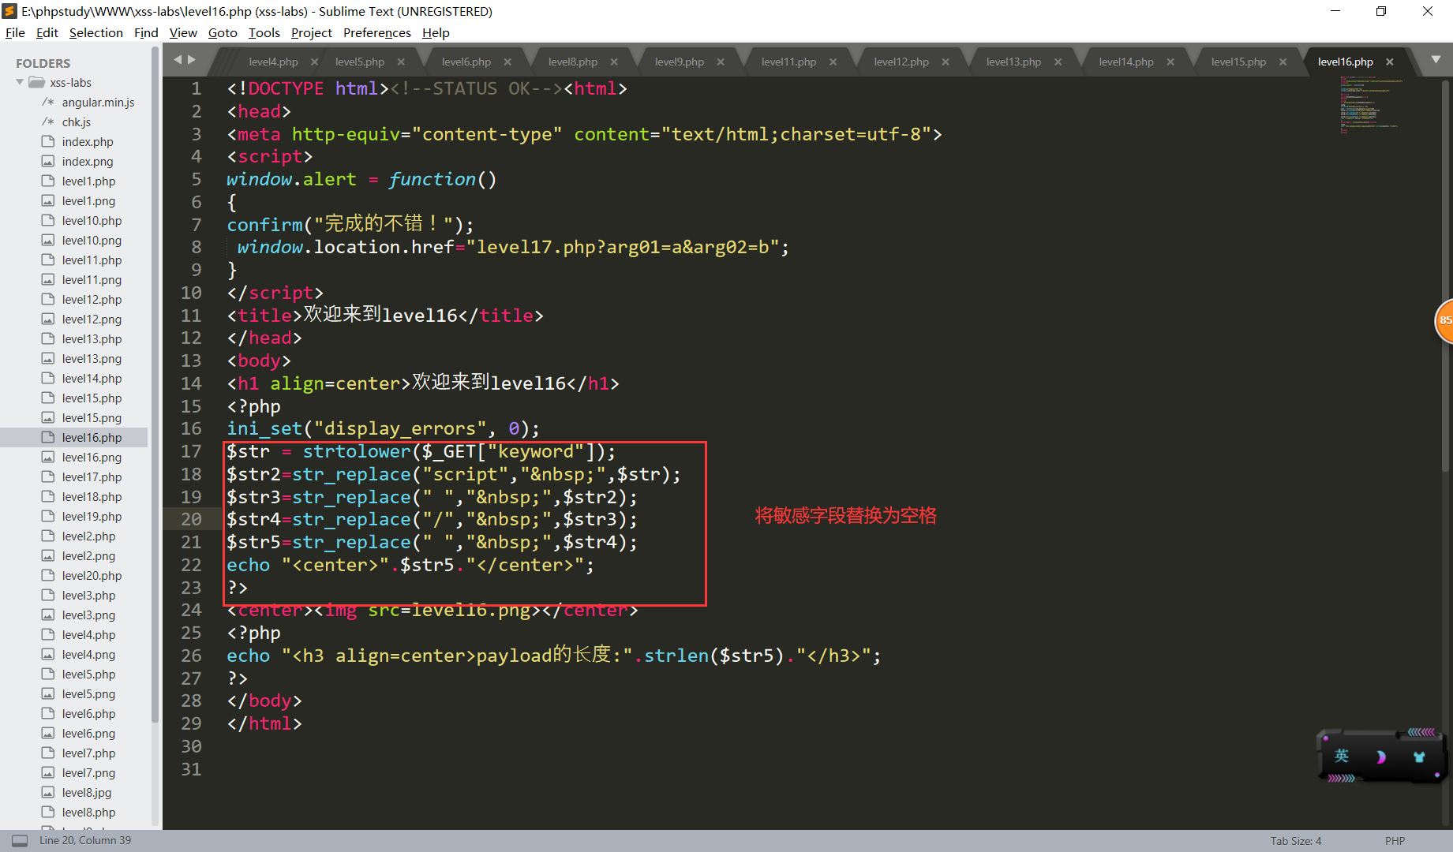1453x852 pixels.
Task: Collapse the xss-labs folder triangle
Action: pyautogui.click(x=20, y=82)
